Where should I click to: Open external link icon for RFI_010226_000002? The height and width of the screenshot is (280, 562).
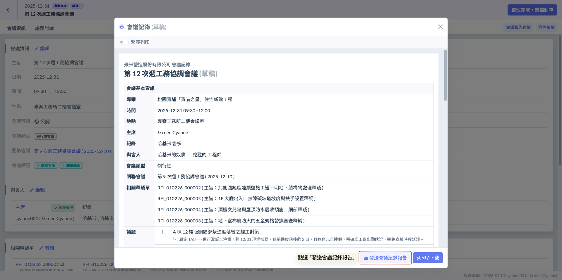[62, 264]
